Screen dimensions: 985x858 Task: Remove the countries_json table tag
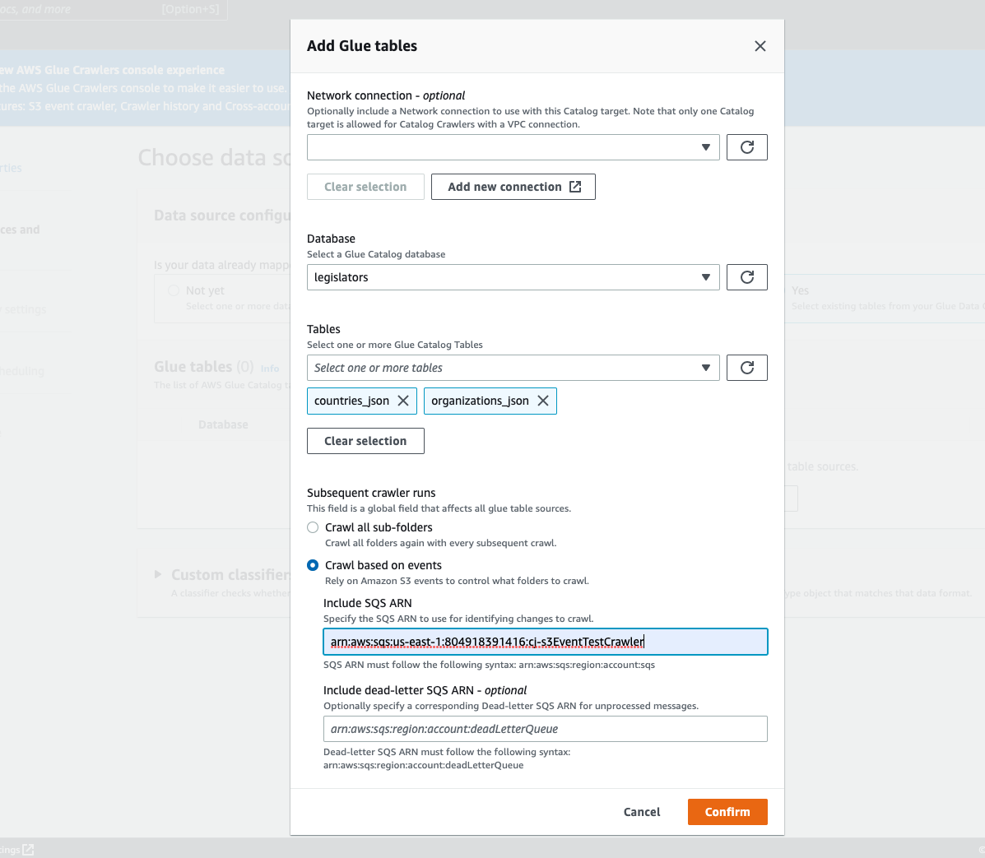[402, 401]
